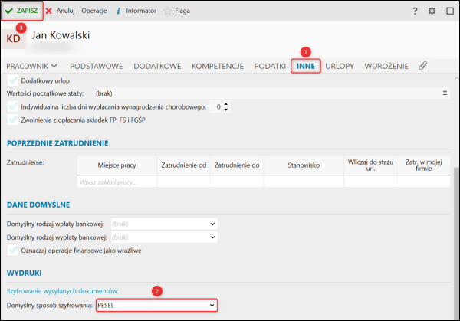
Task: Expand the PRACOWNIK dropdown tab
Action: (x=31, y=66)
